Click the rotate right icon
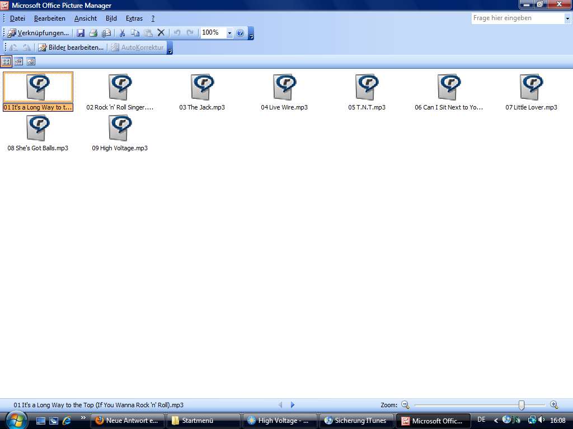The height and width of the screenshot is (429, 573). click(x=27, y=47)
